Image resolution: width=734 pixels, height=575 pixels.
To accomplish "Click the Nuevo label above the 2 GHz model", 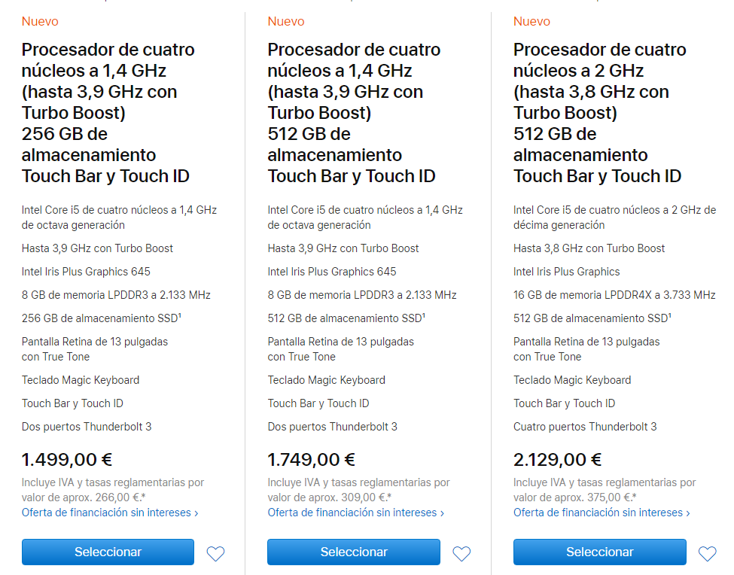I will (531, 22).
